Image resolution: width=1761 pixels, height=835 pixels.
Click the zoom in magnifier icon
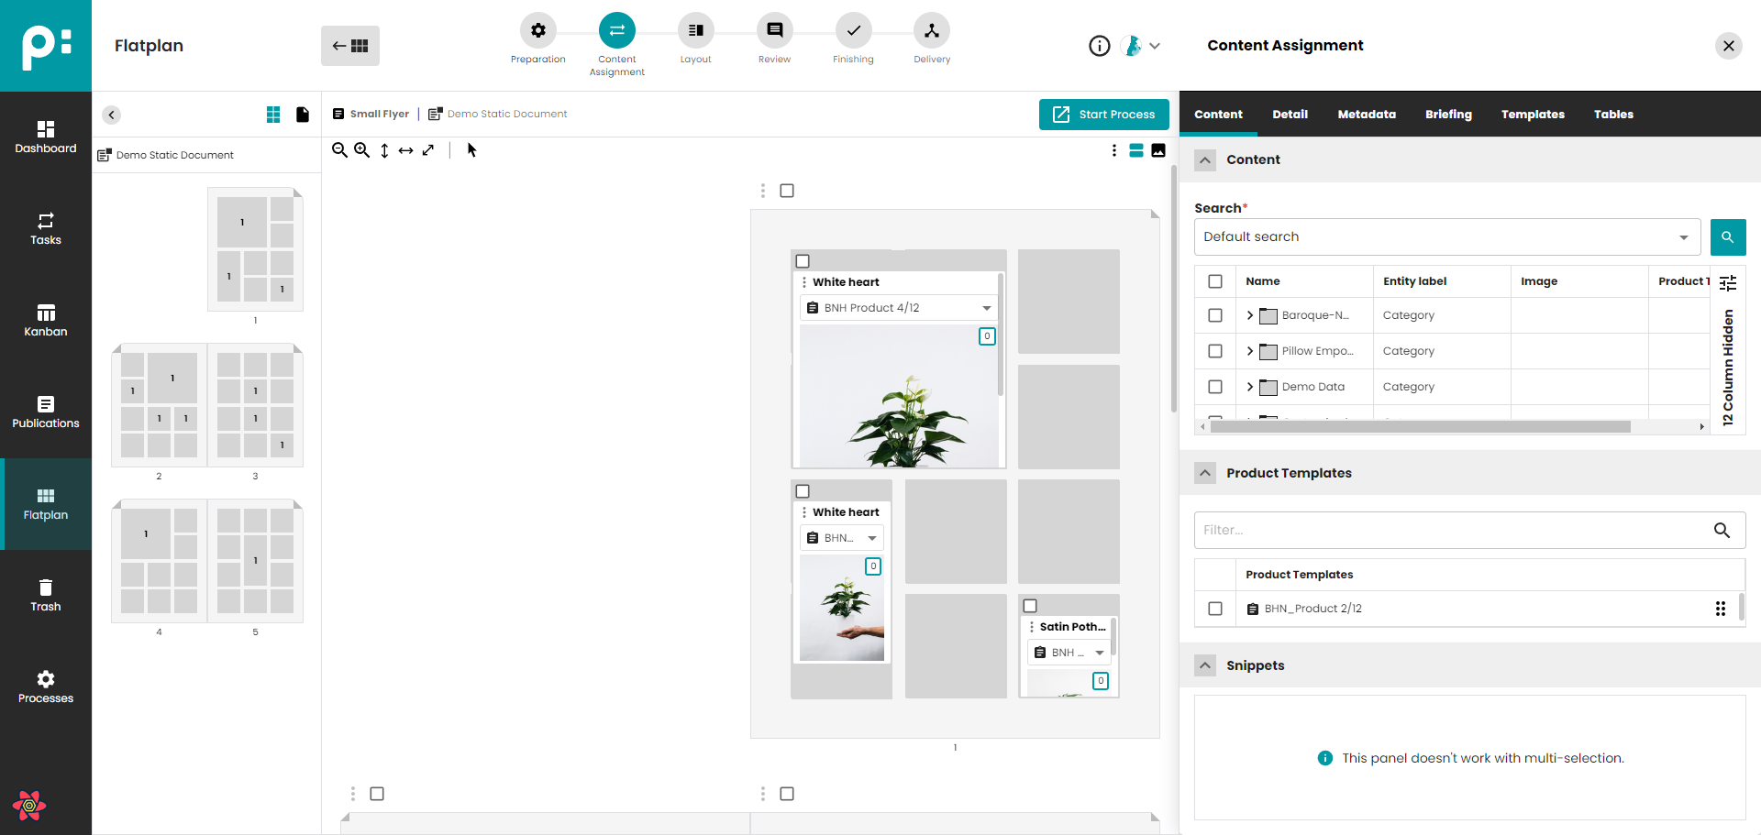pyautogui.click(x=362, y=150)
